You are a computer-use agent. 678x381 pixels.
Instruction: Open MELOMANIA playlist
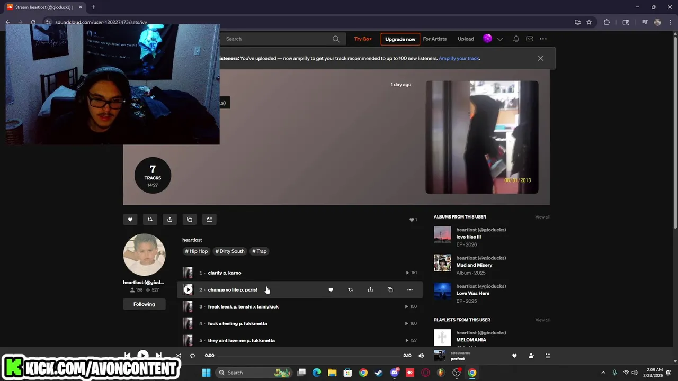coord(471,340)
